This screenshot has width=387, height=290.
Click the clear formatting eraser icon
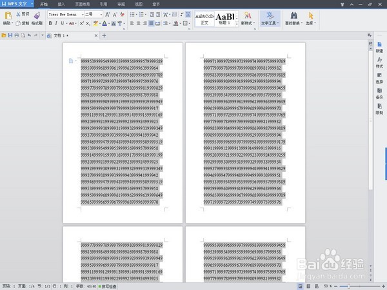pyautogui.click(x=122, y=15)
